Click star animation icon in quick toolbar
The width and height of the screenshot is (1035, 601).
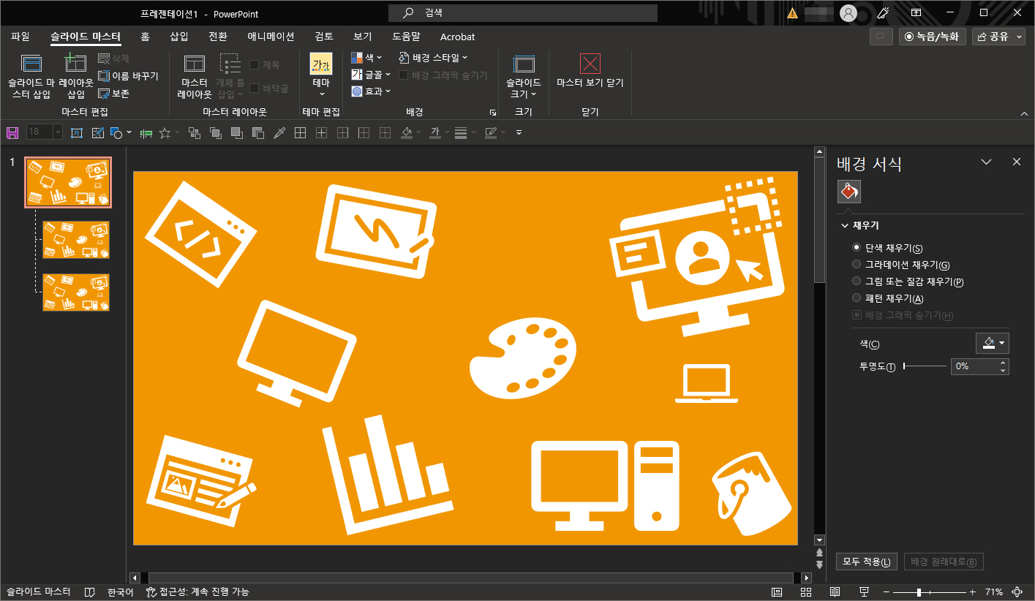[x=165, y=132]
